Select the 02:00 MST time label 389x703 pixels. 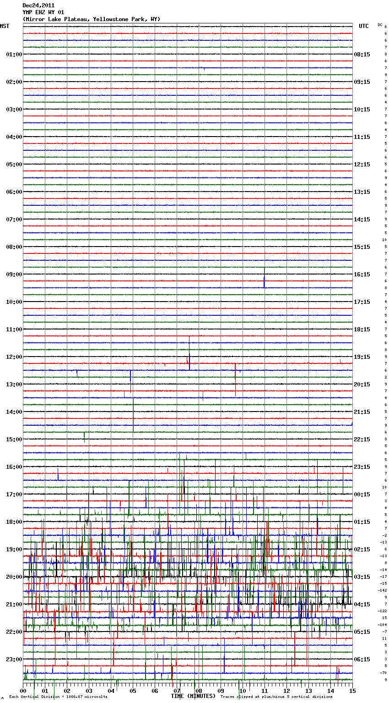(x=14, y=82)
